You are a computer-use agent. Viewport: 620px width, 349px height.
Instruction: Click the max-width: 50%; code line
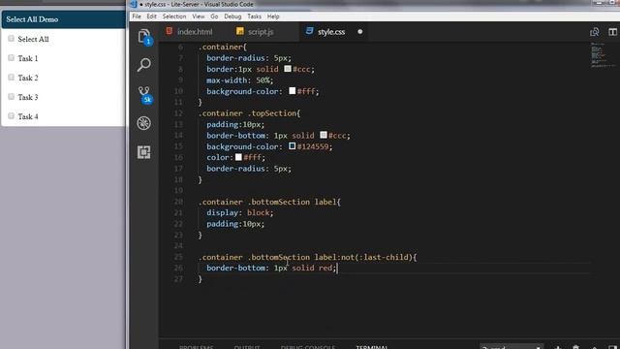[x=240, y=80]
